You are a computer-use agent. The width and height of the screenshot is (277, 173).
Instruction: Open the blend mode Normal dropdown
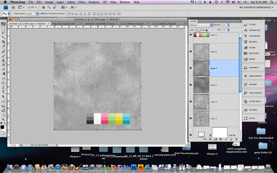201,25
